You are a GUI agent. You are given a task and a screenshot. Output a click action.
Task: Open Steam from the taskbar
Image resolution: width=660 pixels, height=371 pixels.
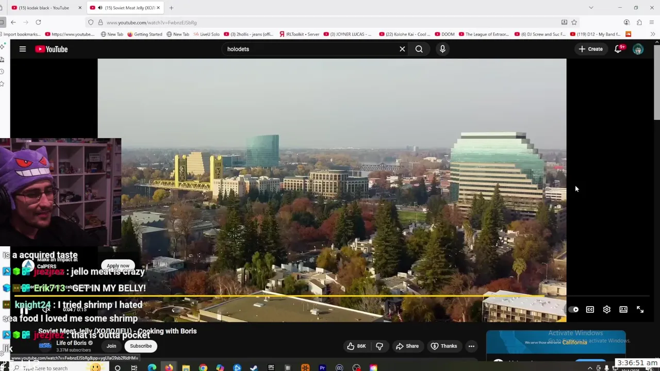254,368
